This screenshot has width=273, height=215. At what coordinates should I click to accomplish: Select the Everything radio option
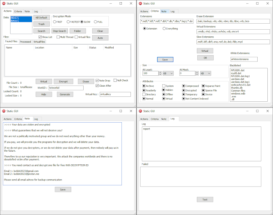pos(164,29)
